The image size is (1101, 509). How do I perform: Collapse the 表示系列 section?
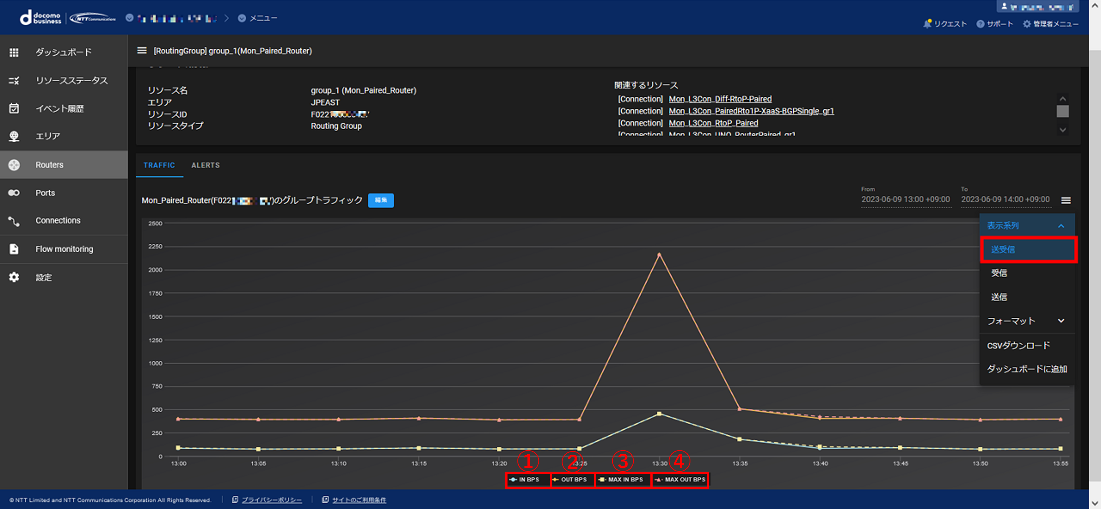click(x=1027, y=226)
